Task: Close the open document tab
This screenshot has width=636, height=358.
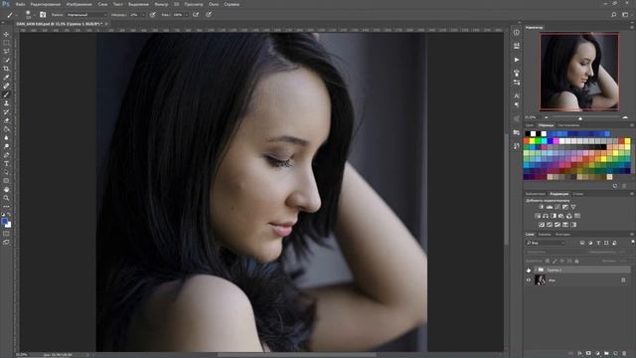Action: click(x=106, y=24)
